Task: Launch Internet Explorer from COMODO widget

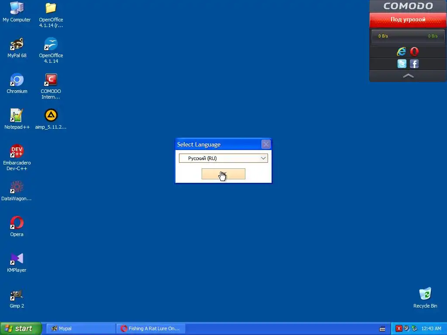Action: [x=402, y=51]
